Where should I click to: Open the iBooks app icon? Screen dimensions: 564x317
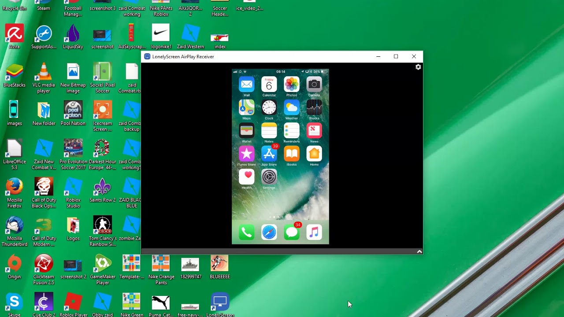pos(292,154)
